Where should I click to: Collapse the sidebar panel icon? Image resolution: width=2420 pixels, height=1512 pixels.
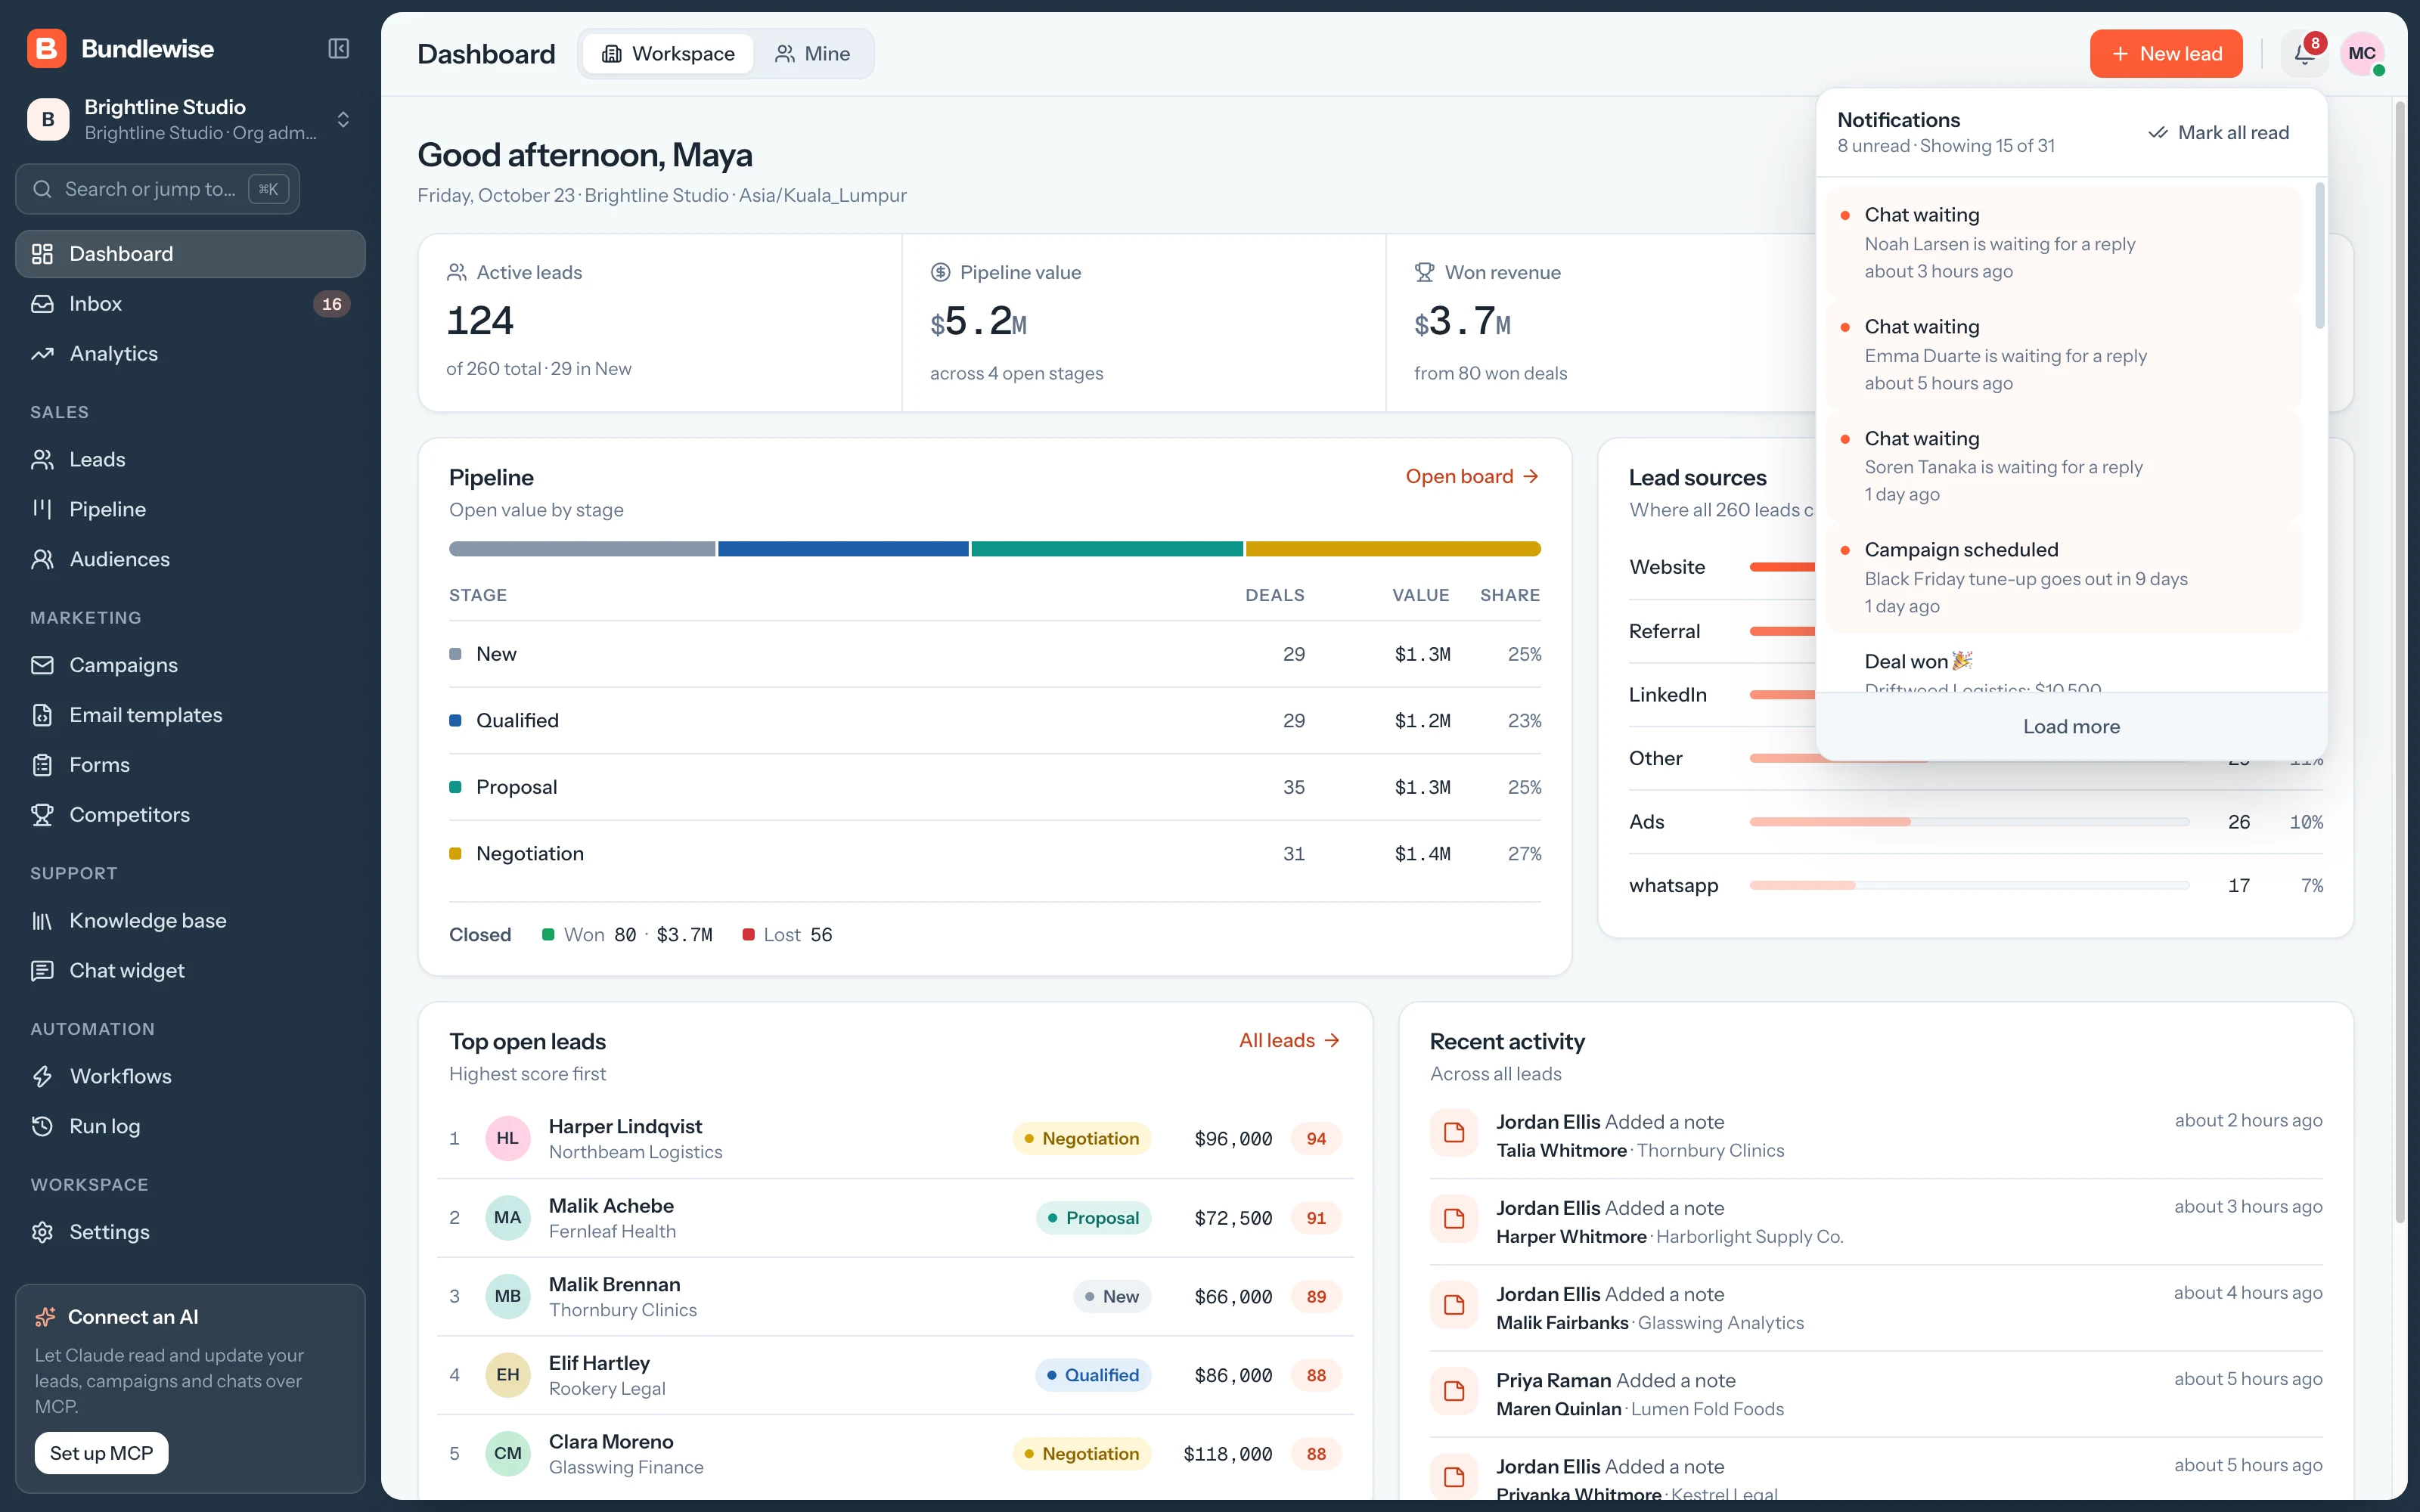pyautogui.click(x=339, y=49)
